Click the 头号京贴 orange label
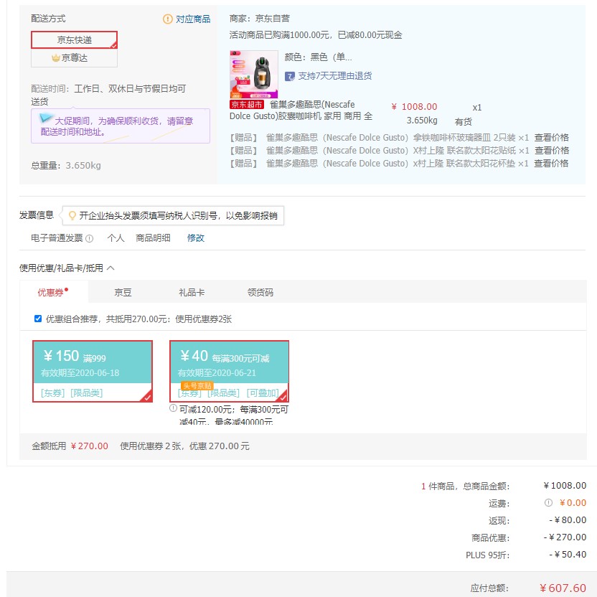 (197, 386)
